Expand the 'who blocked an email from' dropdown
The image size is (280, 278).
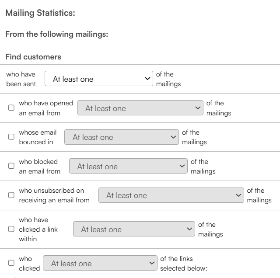tap(128, 166)
